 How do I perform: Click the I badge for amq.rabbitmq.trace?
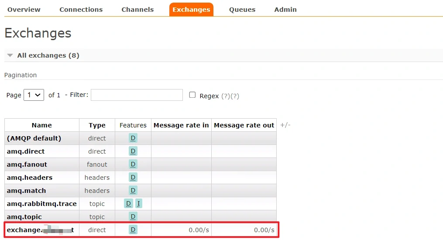point(138,204)
